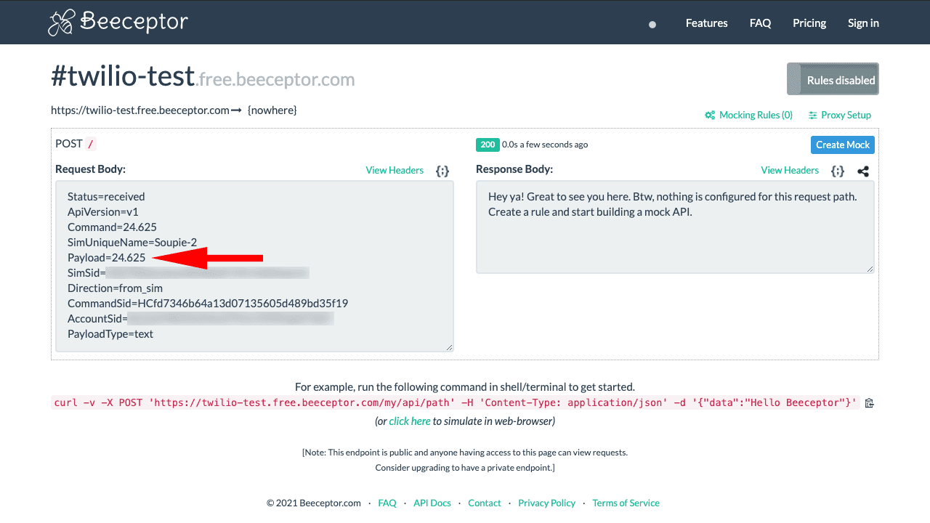Toggle the Rules disabled switch

pyautogui.click(x=833, y=79)
